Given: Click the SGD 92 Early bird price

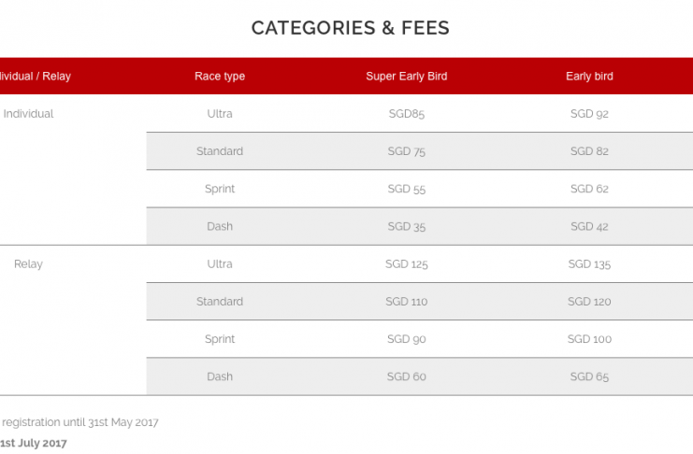Looking at the screenshot, I should coord(589,114).
